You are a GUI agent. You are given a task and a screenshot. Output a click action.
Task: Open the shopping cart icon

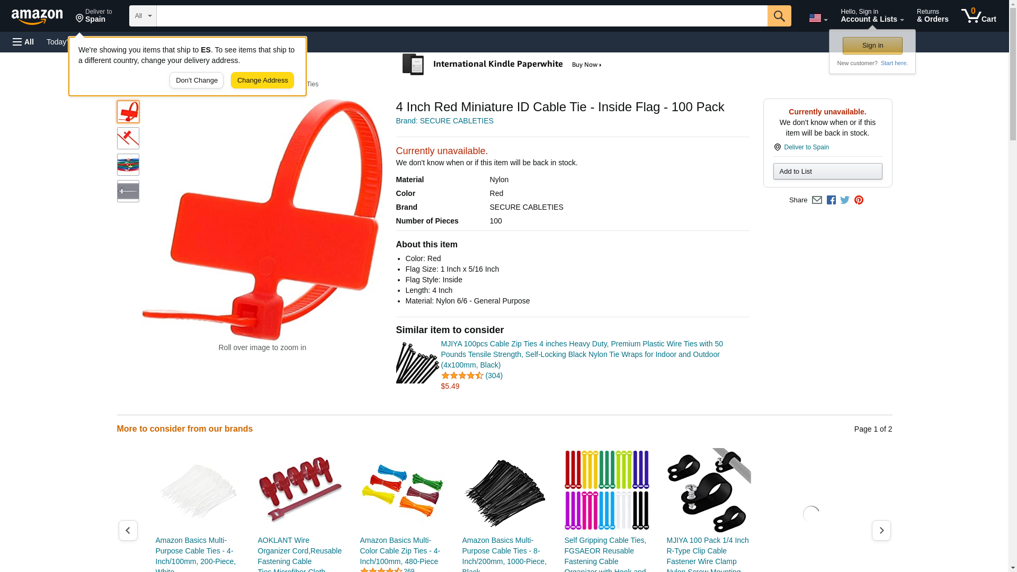coord(978,16)
